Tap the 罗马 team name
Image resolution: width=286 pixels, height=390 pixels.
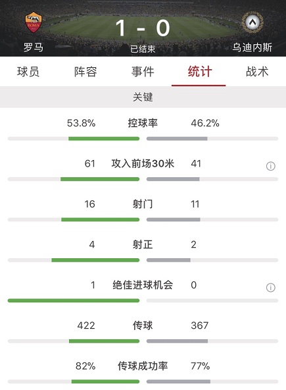click(34, 47)
